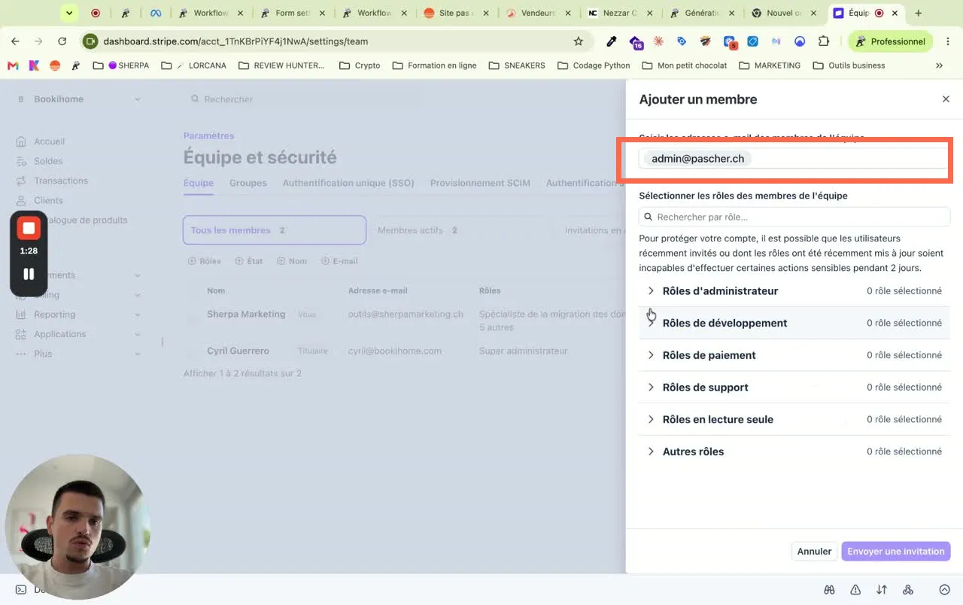Click the browser back arrow
963x605 pixels.
click(16, 41)
